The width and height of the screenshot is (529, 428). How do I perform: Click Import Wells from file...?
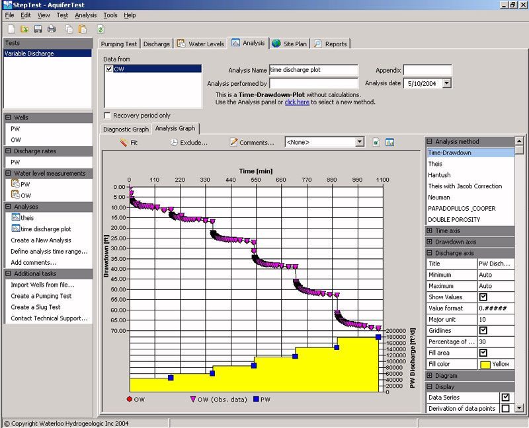click(x=42, y=285)
